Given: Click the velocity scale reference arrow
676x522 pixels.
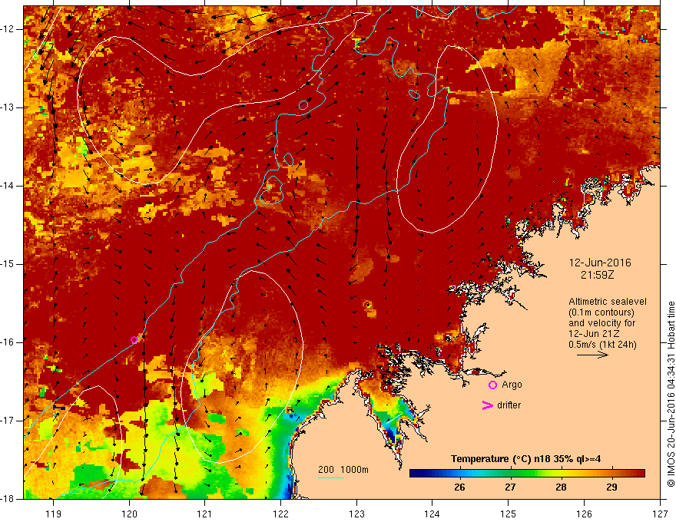Looking at the screenshot, I should point(592,355).
